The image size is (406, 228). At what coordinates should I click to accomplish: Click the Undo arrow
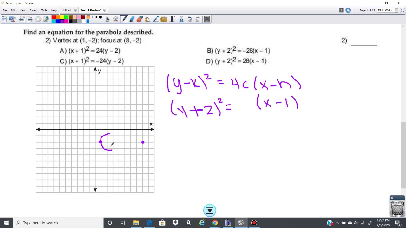(190, 19)
